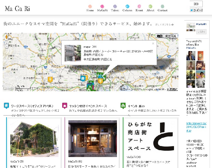
Task: Open the ワークスペース category heading
Action: [x=32, y=106]
